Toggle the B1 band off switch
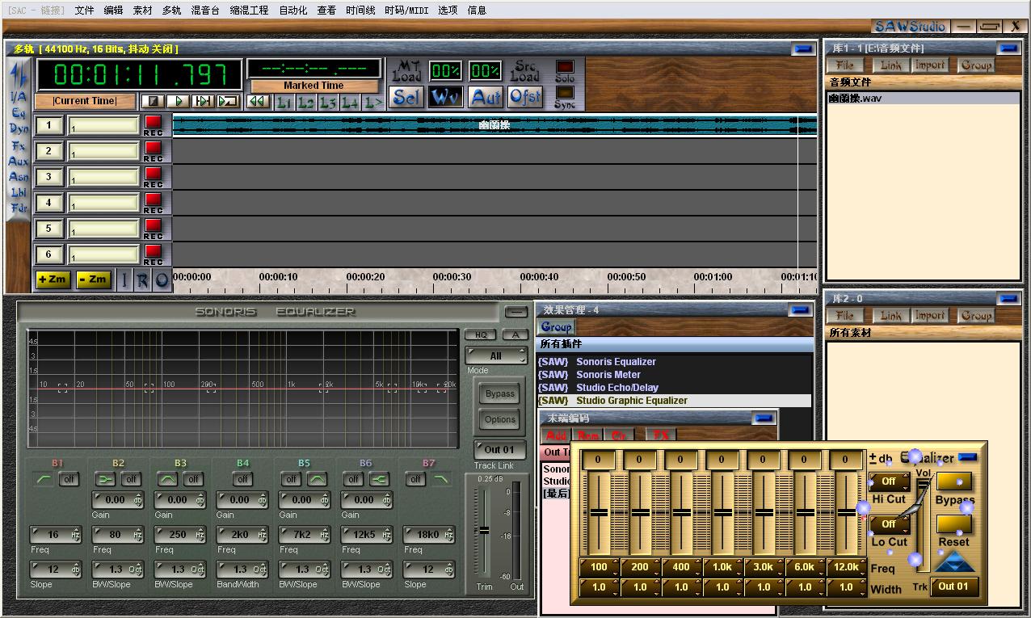This screenshot has height=618, width=1031. tap(69, 479)
